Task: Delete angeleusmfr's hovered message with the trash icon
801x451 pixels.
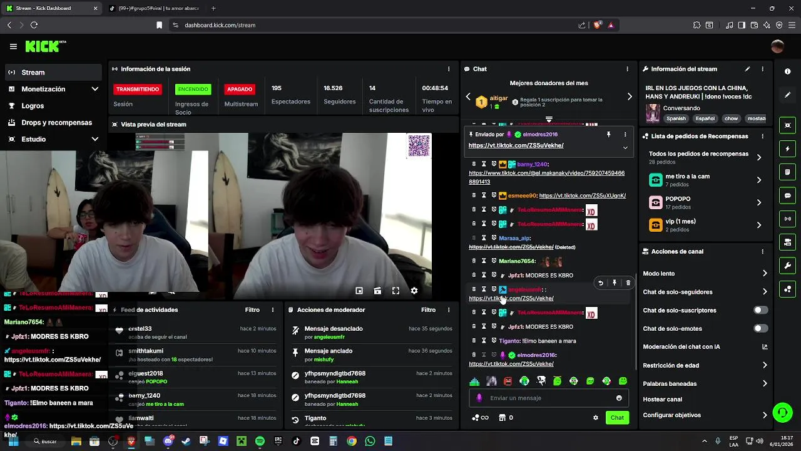Action: click(628, 283)
